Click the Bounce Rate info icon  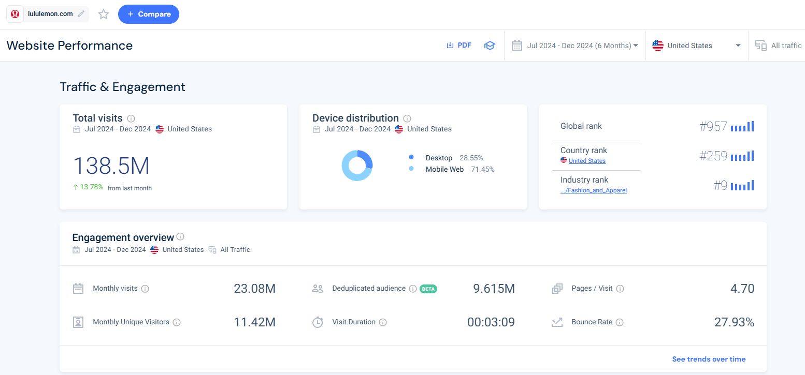pyautogui.click(x=620, y=322)
